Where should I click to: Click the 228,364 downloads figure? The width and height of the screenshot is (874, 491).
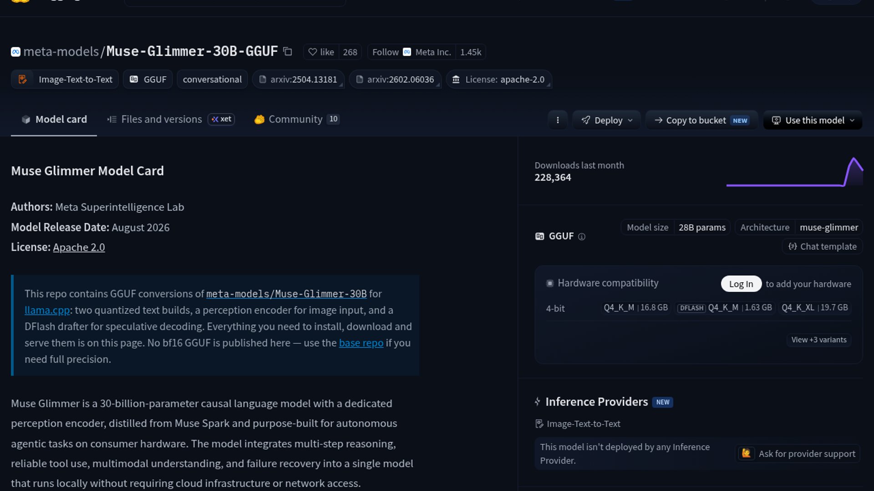point(553,177)
